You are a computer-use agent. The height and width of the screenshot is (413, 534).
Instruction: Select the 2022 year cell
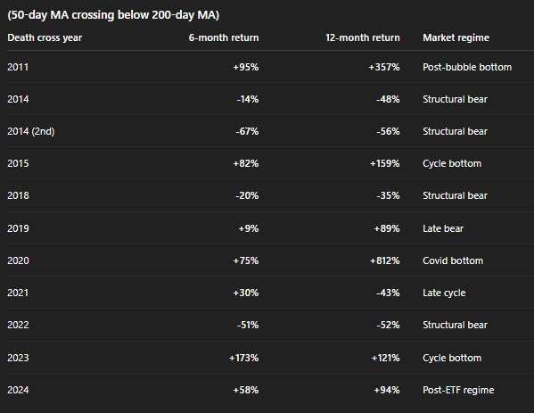[18, 325]
